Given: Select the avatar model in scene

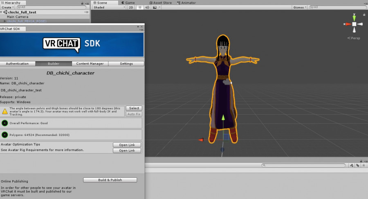Looking at the screenshot, I should 223,89.
